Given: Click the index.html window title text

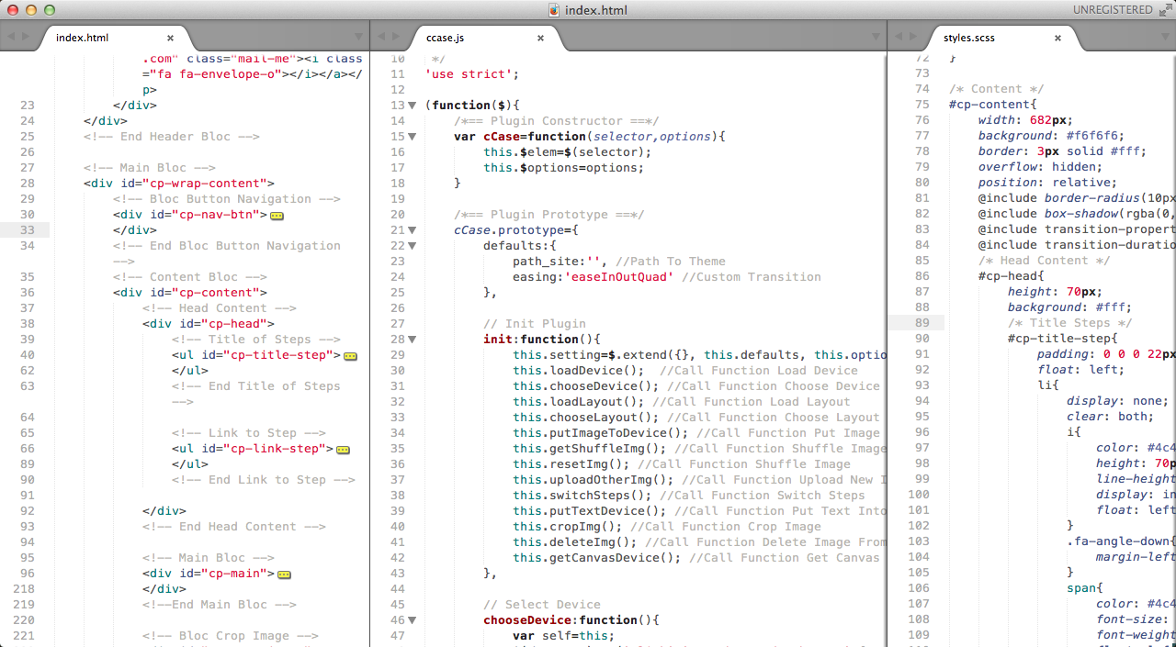Looking at the screenshot, I should point(595,10).
